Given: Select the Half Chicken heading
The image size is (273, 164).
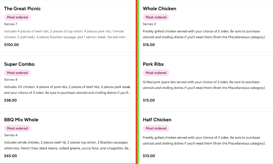Looking at the screenshot, I should (x=157, y=120).
